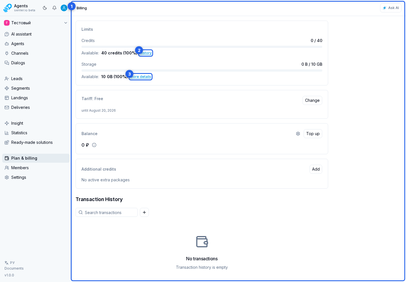Click the 'Transaction History' heading
The height and width of the screenshot is (282, 406).
pos(99,199)
